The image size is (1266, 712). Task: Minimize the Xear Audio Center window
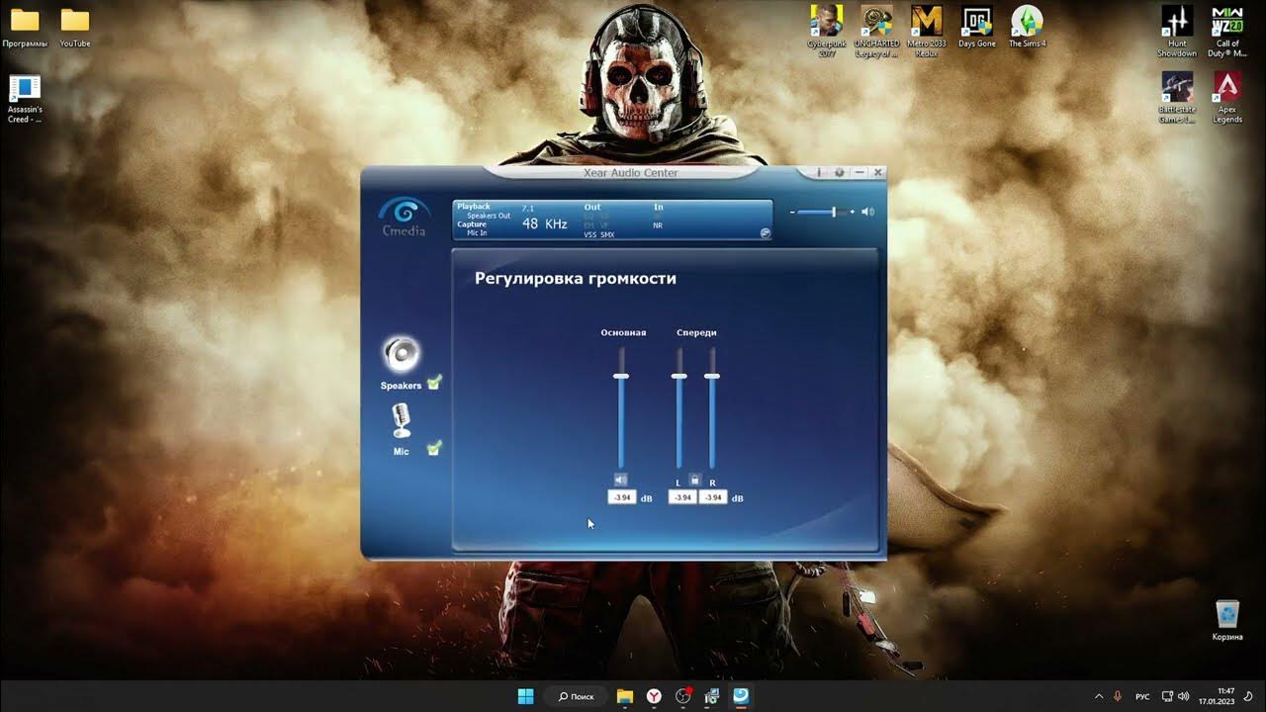859,172
